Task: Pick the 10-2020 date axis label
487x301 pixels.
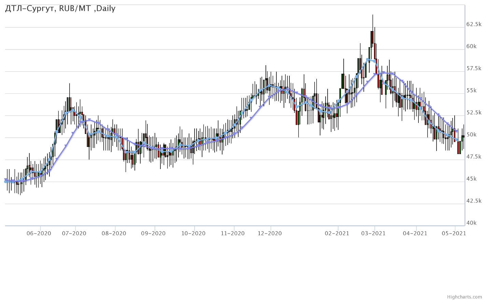Action: click(193, 234)
